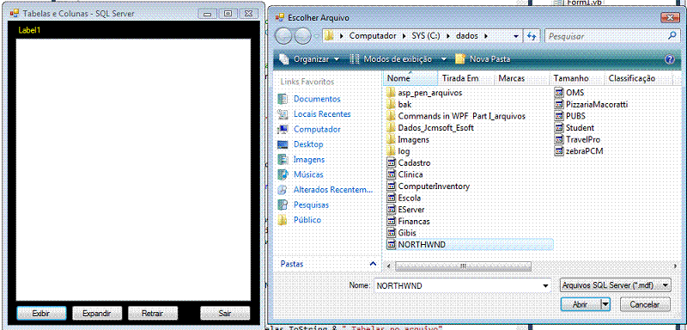This screenshot has width=687, height=330.
Task: Click the Expandir button
Action: (96, 314)
